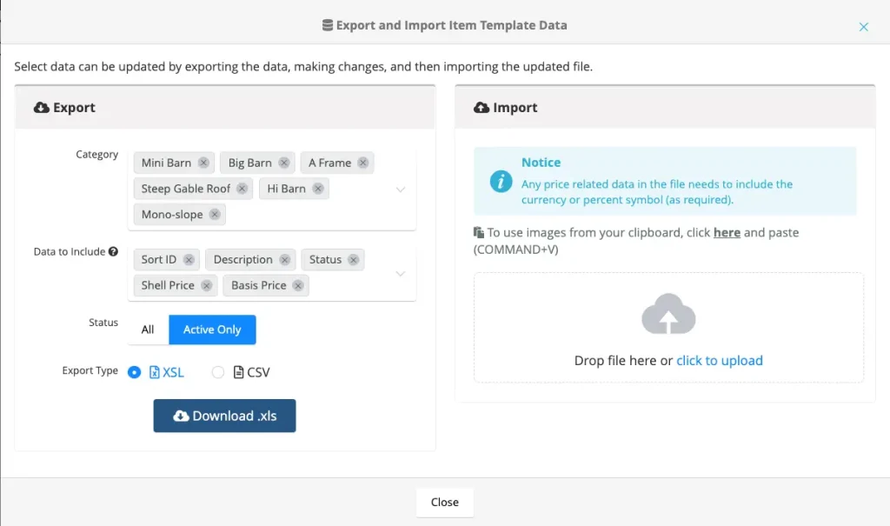This screenshot has height=526, width=890.
Task: Remove the Basis Price data tag
Action: (x=298, y=285)
